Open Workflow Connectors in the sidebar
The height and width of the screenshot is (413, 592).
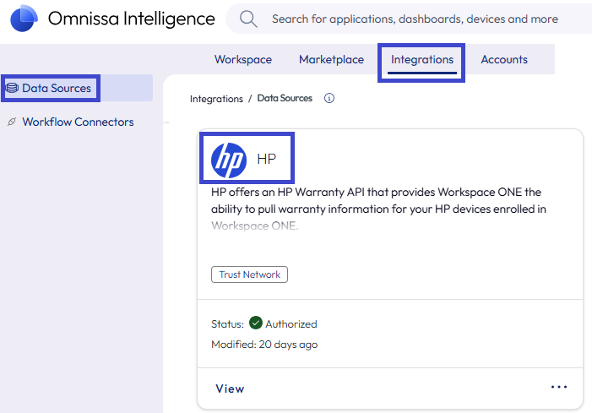click(77, 122)
